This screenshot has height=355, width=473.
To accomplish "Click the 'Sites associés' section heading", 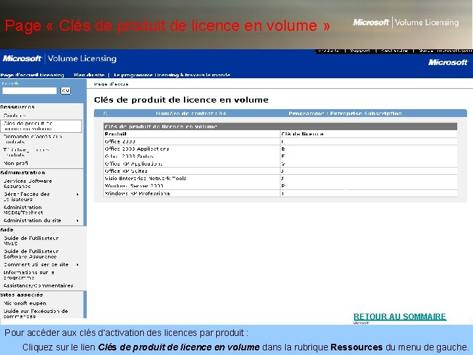I will pyautogui.click(x=22, y=295).
